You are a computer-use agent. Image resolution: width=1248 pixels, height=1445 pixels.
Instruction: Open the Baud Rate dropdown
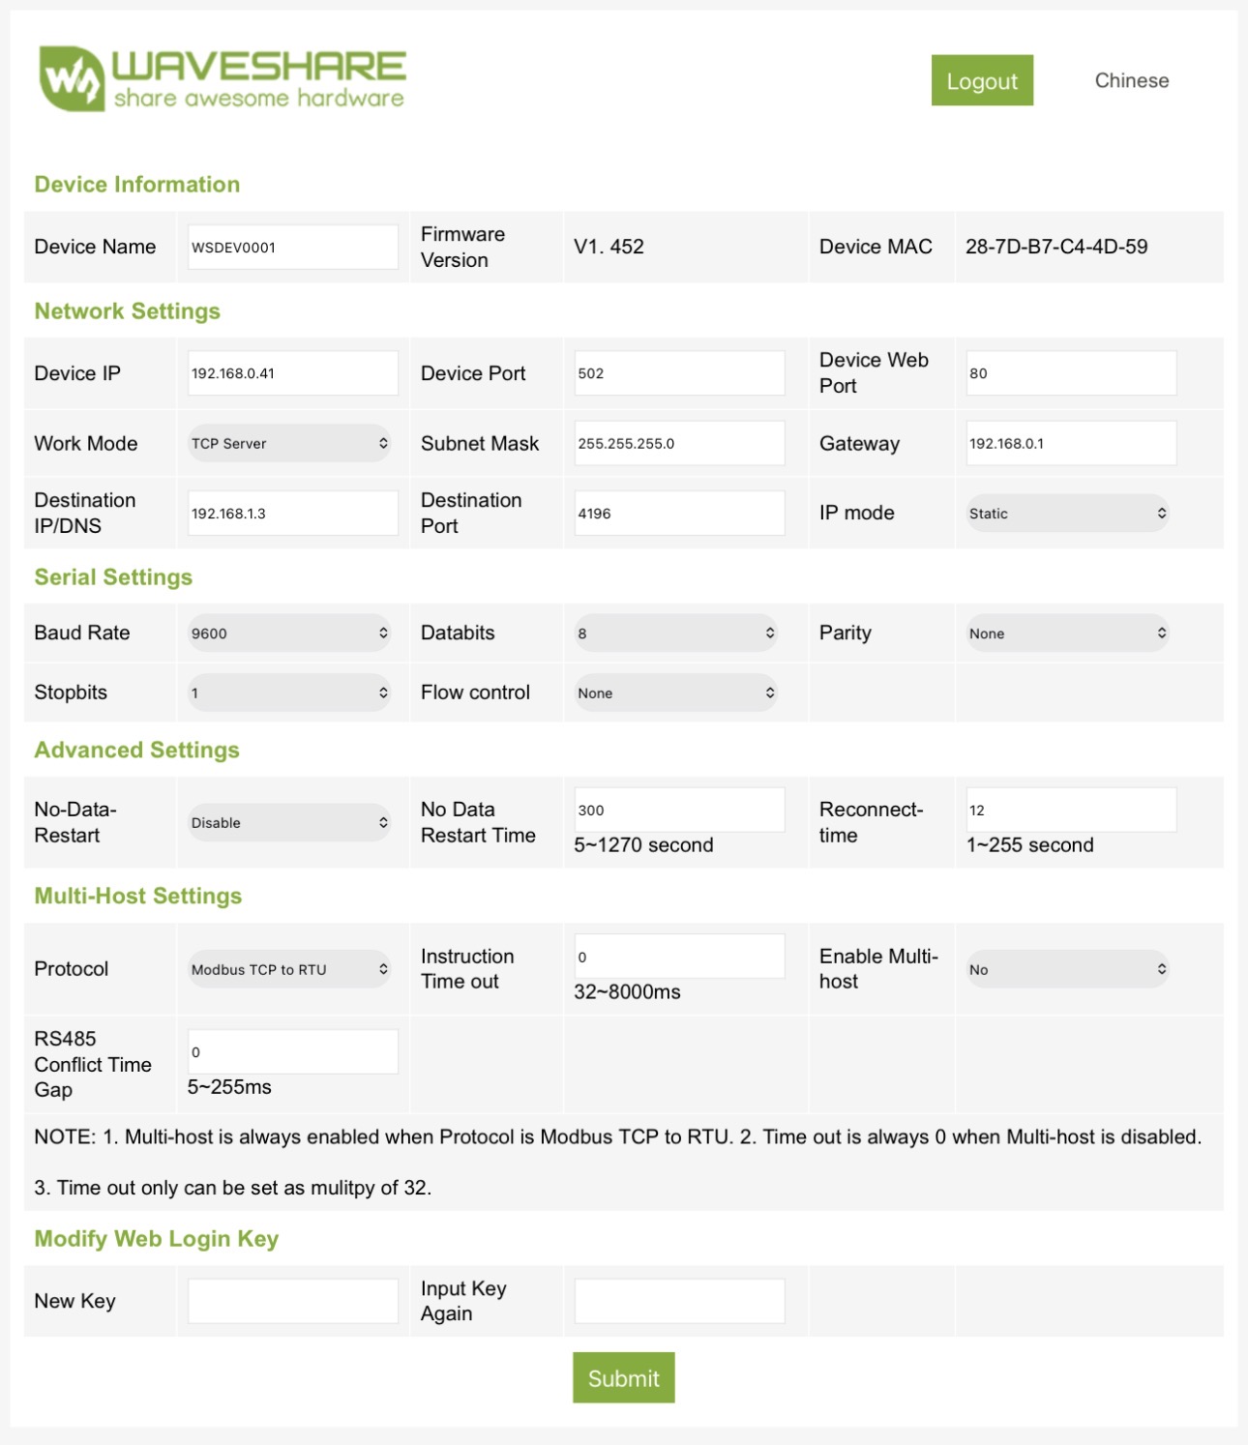click(x=289, y=633)
